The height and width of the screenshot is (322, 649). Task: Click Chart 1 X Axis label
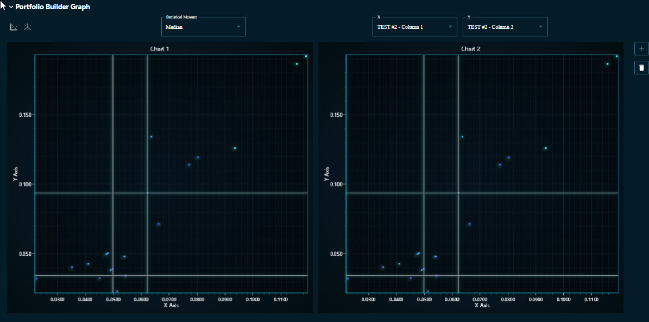(171, 305)
